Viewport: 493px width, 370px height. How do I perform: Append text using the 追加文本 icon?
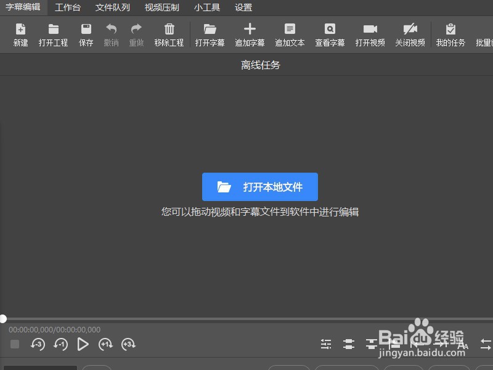pos(290,34)
